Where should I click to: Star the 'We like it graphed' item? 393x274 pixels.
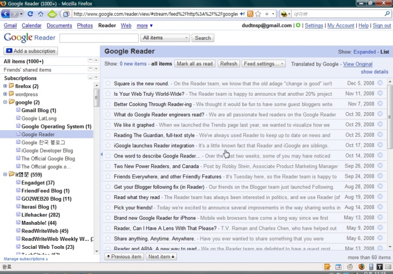(x=108, y=125)
